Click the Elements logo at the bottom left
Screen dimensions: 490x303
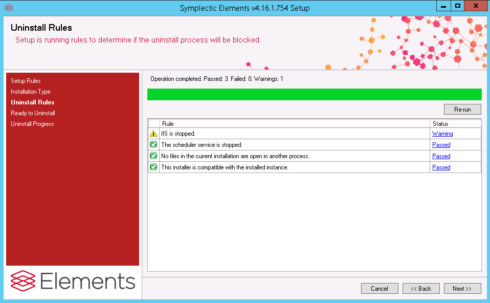[73, 281]
